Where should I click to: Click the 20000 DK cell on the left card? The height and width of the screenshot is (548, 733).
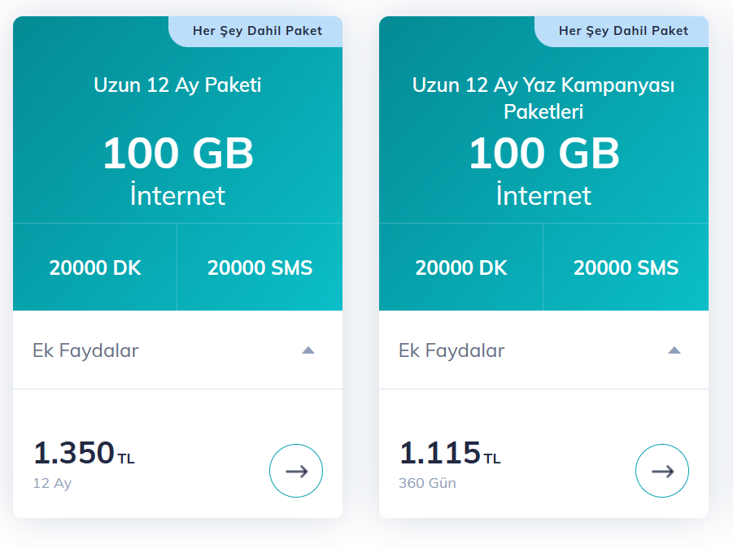point(95,267)
